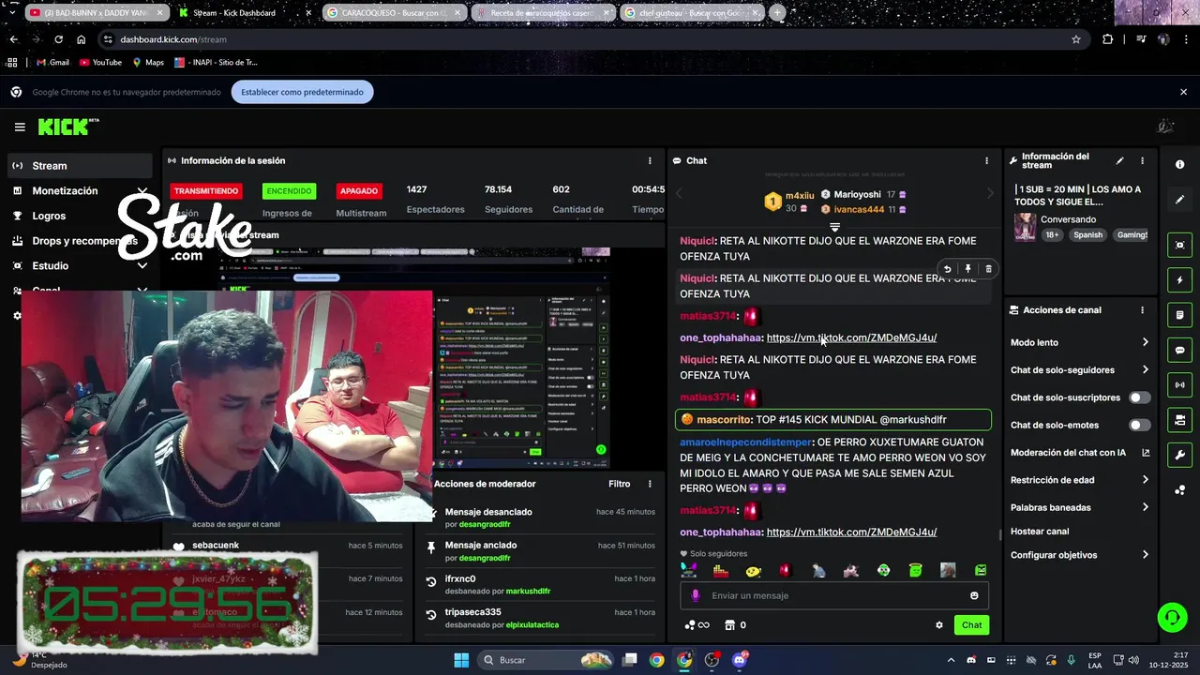Open emoji picker in message box
Image resolution: width=1200 pixels, height=675 pixels.
coord(974,595)
